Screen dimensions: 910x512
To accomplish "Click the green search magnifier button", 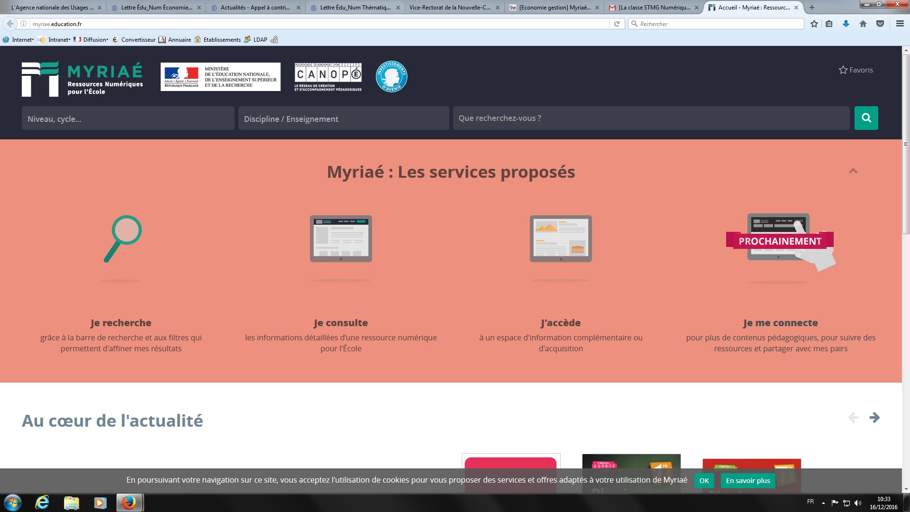I will [866, 118].
